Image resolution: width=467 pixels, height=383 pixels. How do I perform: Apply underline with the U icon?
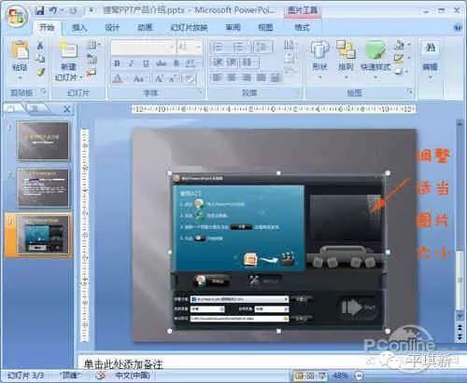click(146, 63)
